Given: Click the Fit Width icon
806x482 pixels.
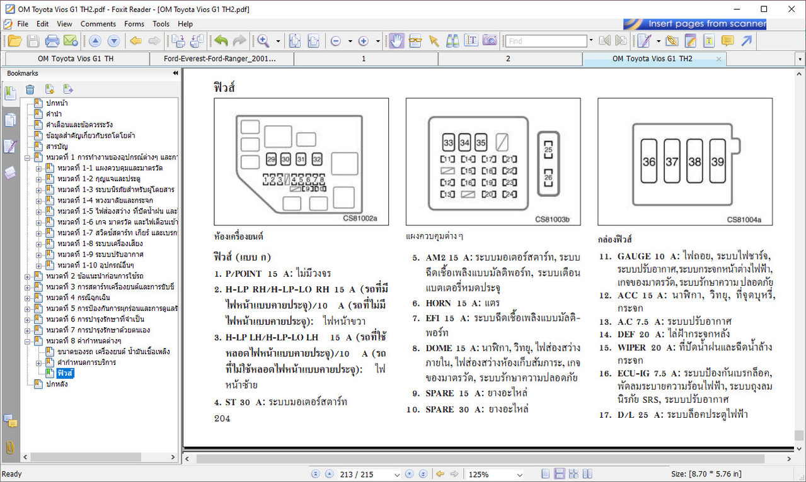Looking at the screenshot, I should [x=313, y=41].
